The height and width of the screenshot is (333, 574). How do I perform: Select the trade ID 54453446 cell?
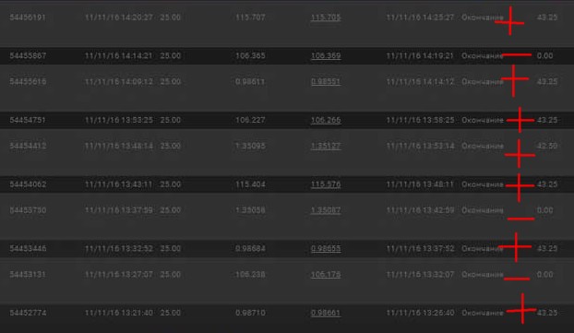click(x=28, y=249)
